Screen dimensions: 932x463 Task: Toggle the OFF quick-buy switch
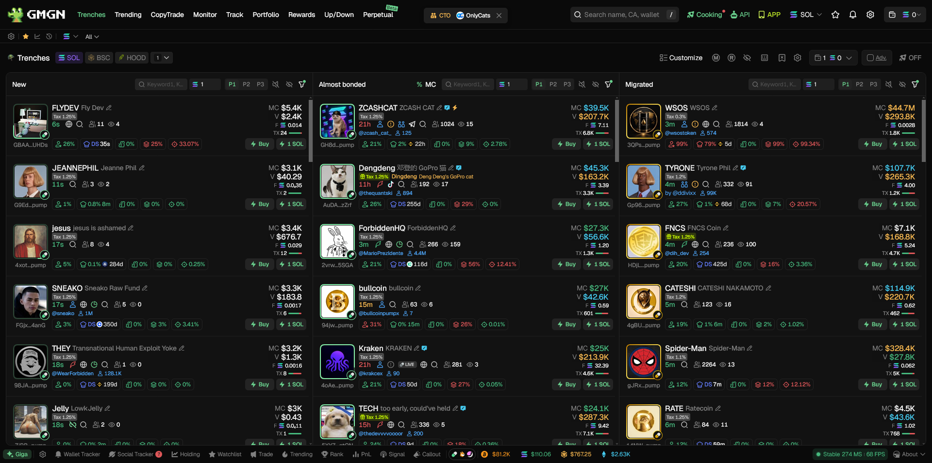[910, 58]
